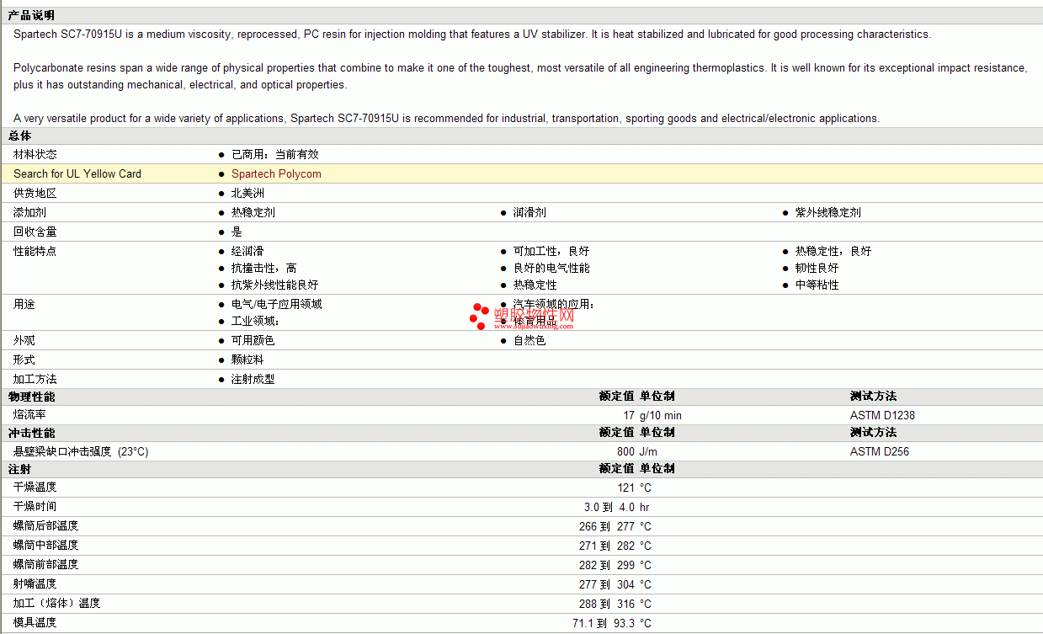The image size is (1043, 634).
Task: Click the additive 紫外线稳定剂
Action: (x=828, y=212)
